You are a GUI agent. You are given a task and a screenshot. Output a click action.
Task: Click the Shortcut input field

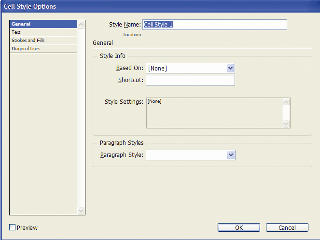(x=190, y=80)
